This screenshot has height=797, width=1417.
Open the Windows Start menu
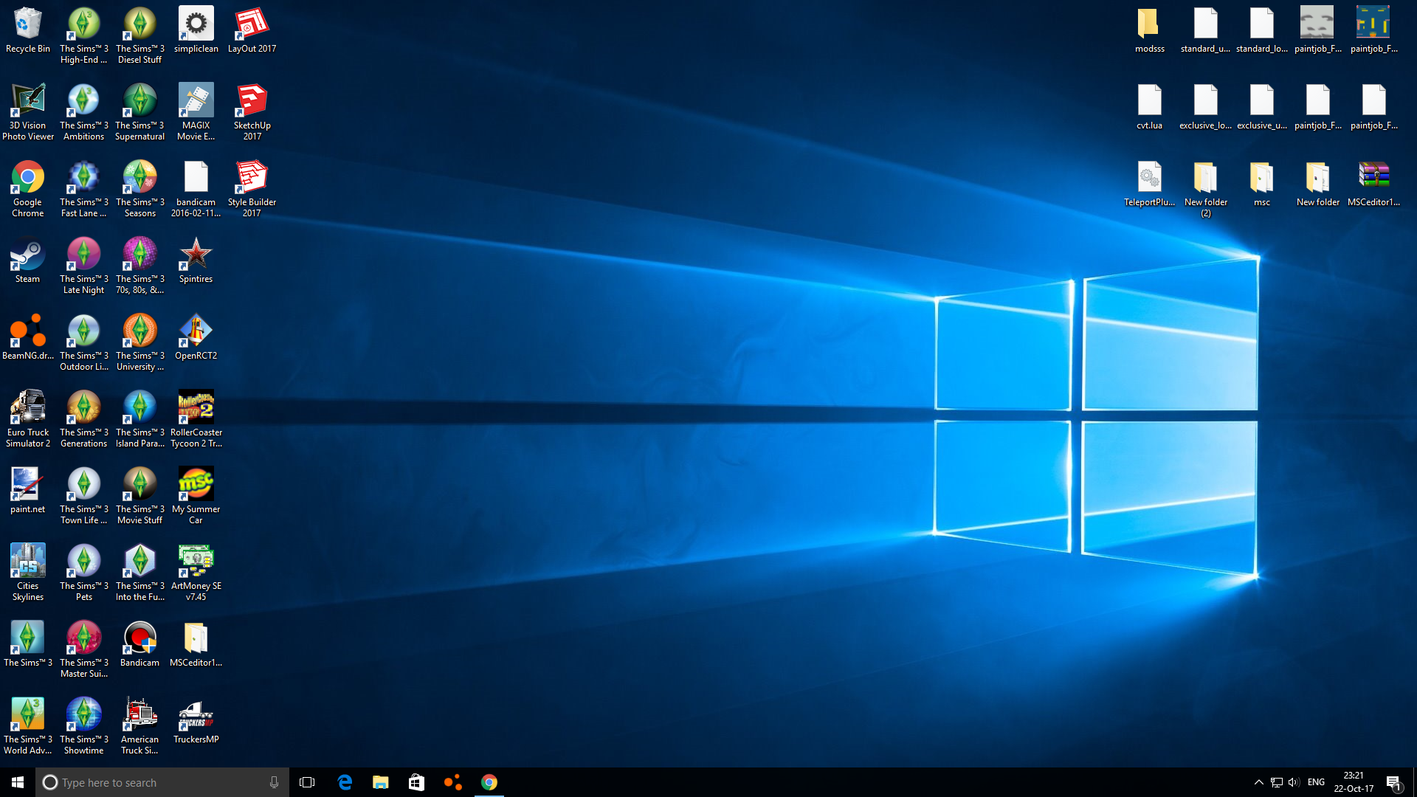[18, 782]
